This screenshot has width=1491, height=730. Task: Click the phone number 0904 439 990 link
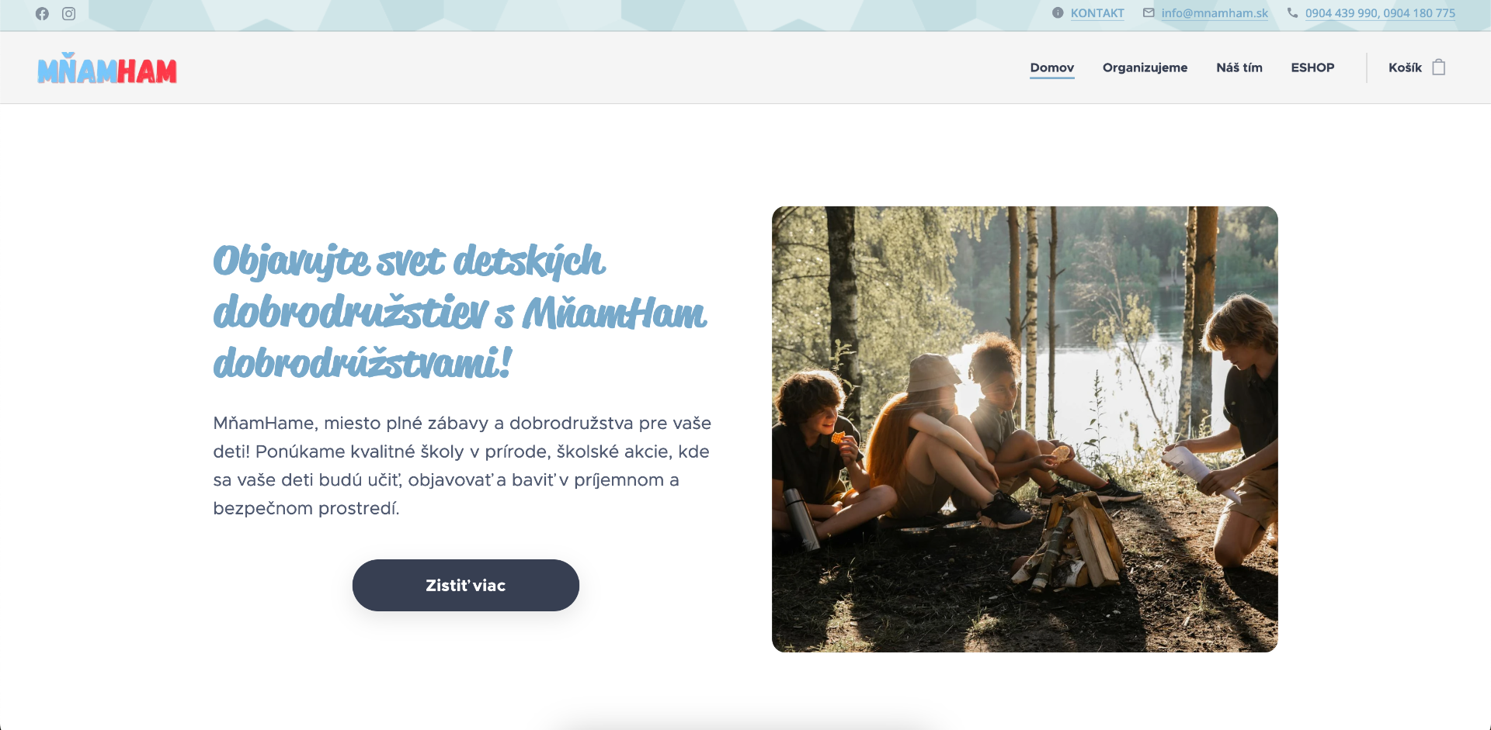pyautogui.click(x=1342, y=13)
